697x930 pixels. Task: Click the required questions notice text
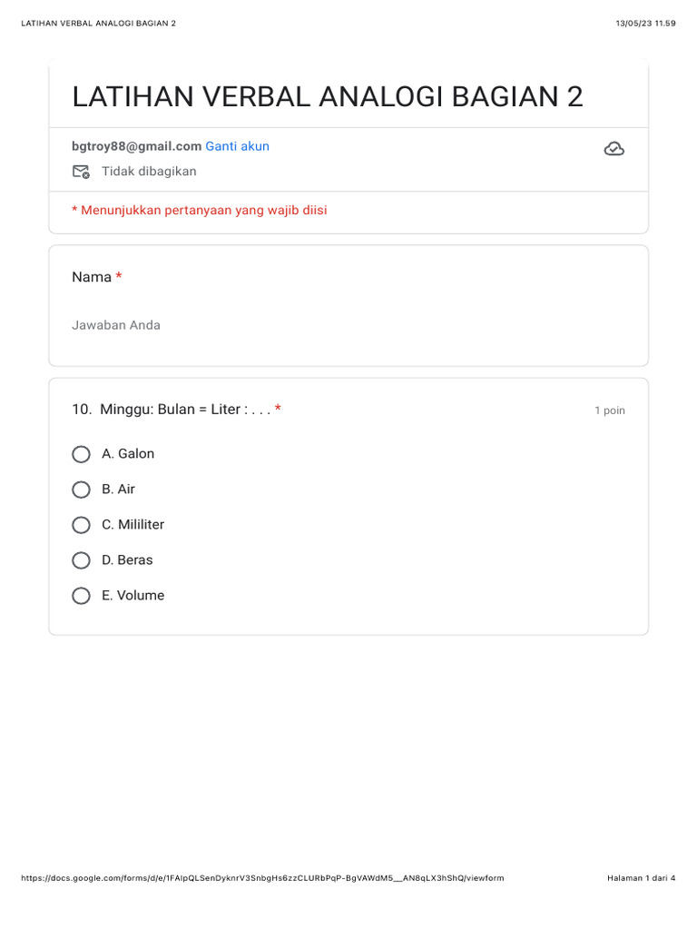pyautogui.click(x=200, y=211)
